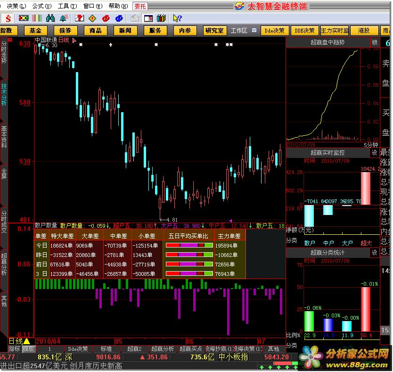393x372 pixels.
Task: Open the alarm bell alert tool
Action: 64,18
